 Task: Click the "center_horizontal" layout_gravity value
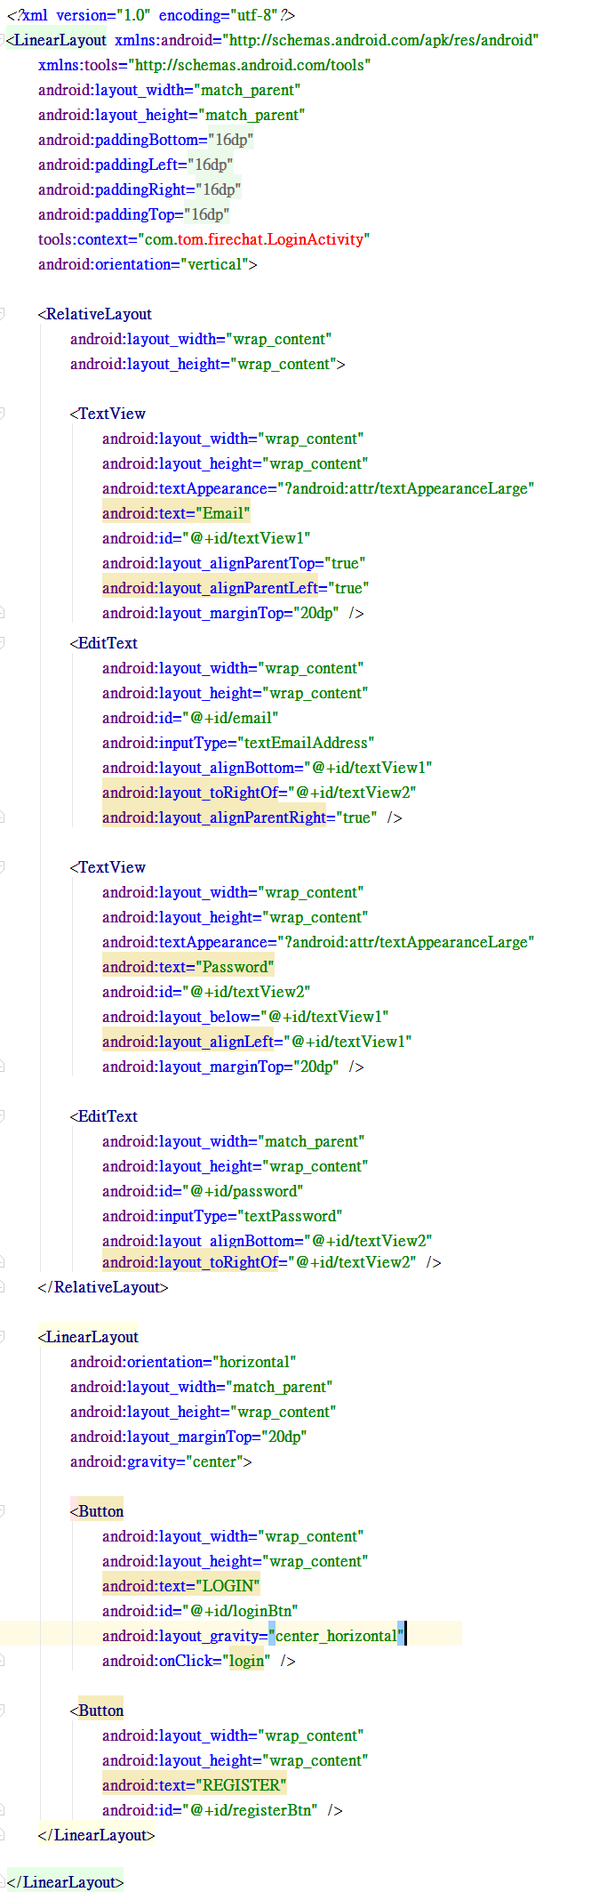click(336, 1636)
